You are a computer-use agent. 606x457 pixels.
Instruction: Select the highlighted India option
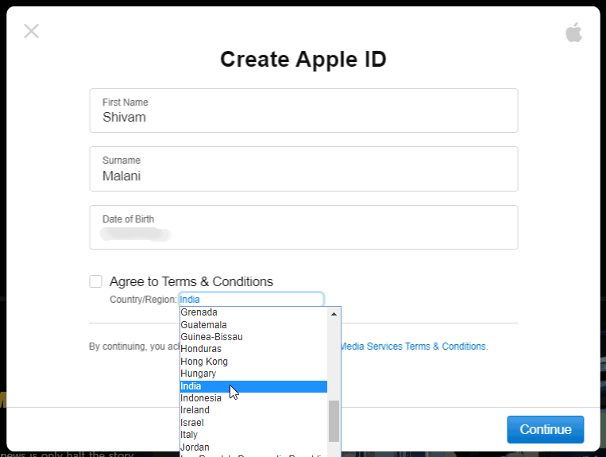click(253, 386)
